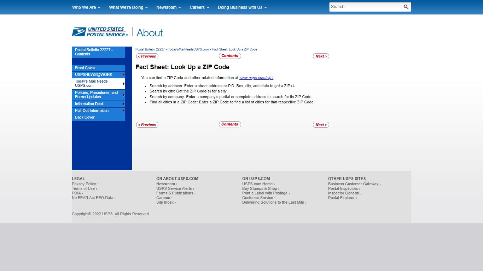Click the About heading next to logo

coord(150,33)
